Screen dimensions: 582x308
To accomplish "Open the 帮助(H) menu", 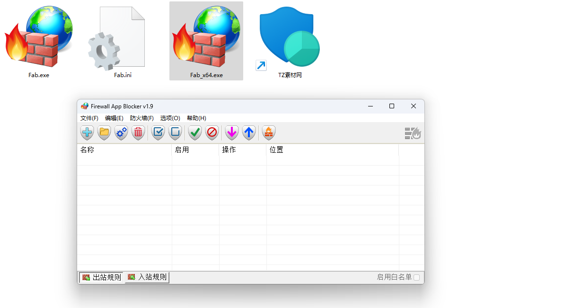I will tap(196, 118).
